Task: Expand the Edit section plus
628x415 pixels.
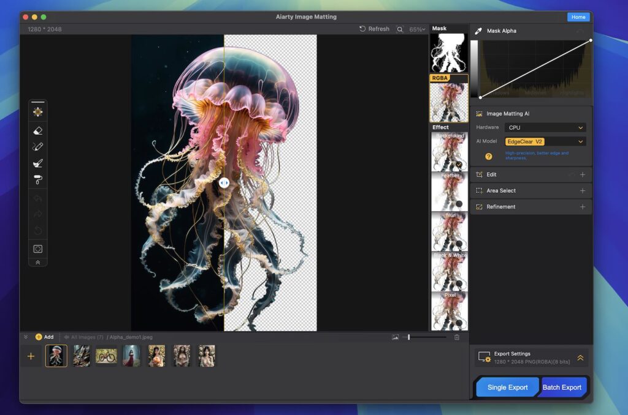Action: (x=583, y=174)
